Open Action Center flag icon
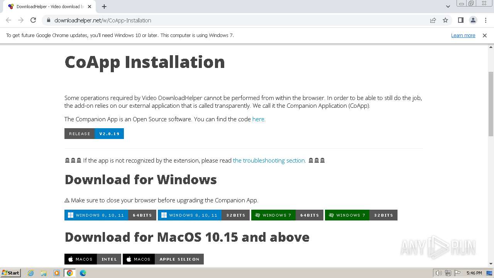Screen dimensions: 494x278 (457, 273)
